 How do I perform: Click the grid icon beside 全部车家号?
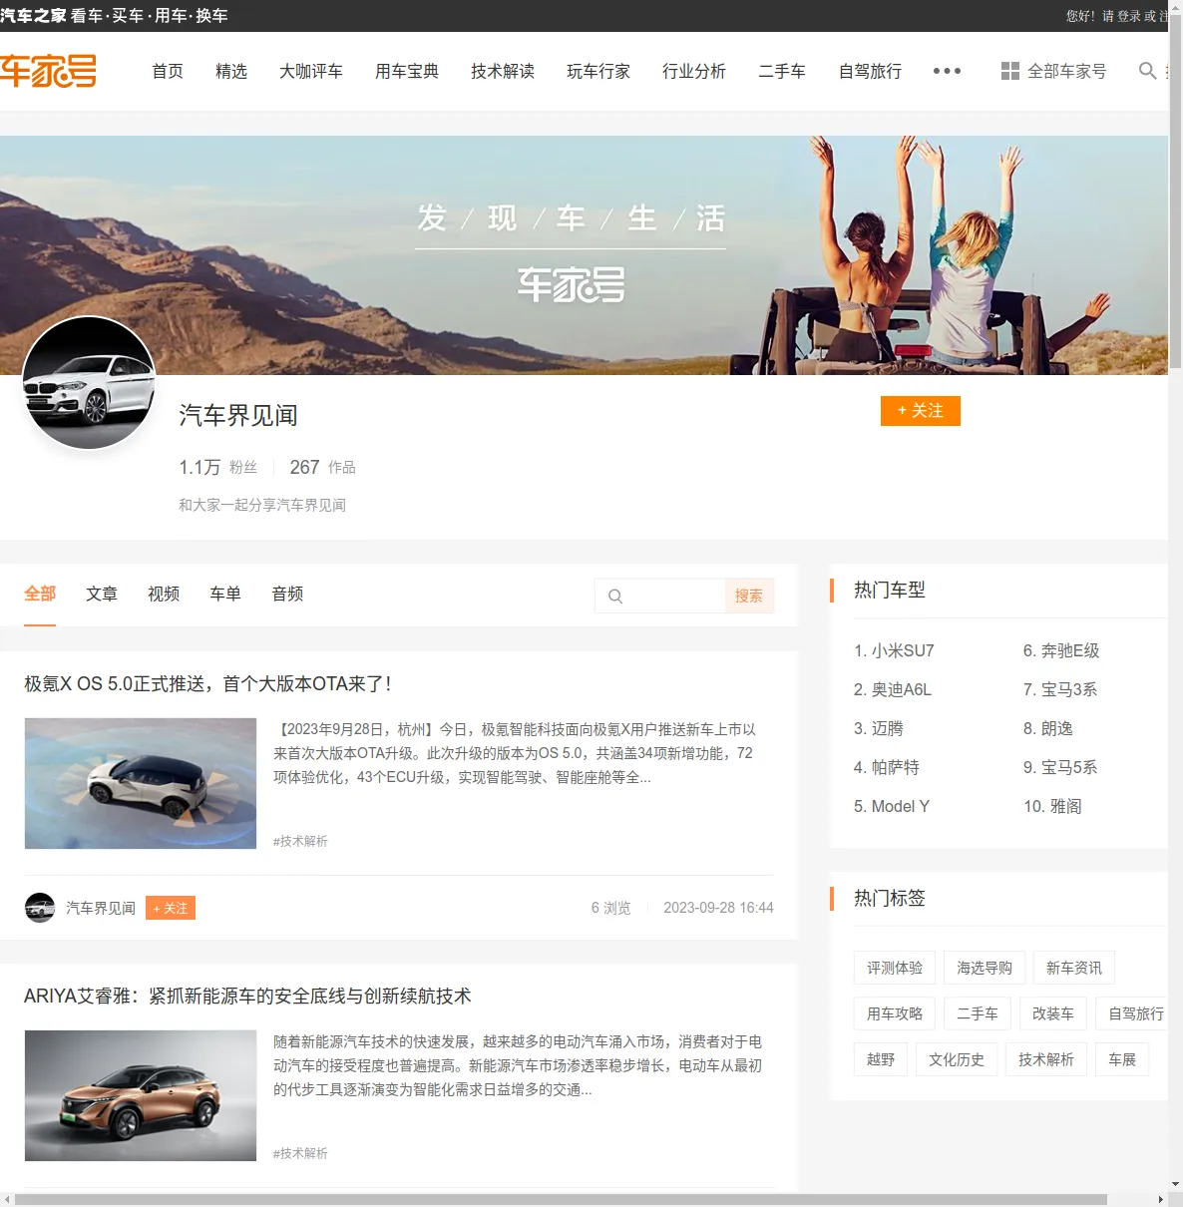(1010, 71)
